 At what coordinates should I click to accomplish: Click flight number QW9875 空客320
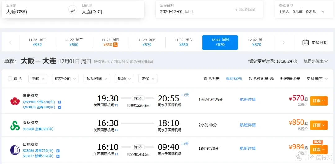click(x=39, y=107)
